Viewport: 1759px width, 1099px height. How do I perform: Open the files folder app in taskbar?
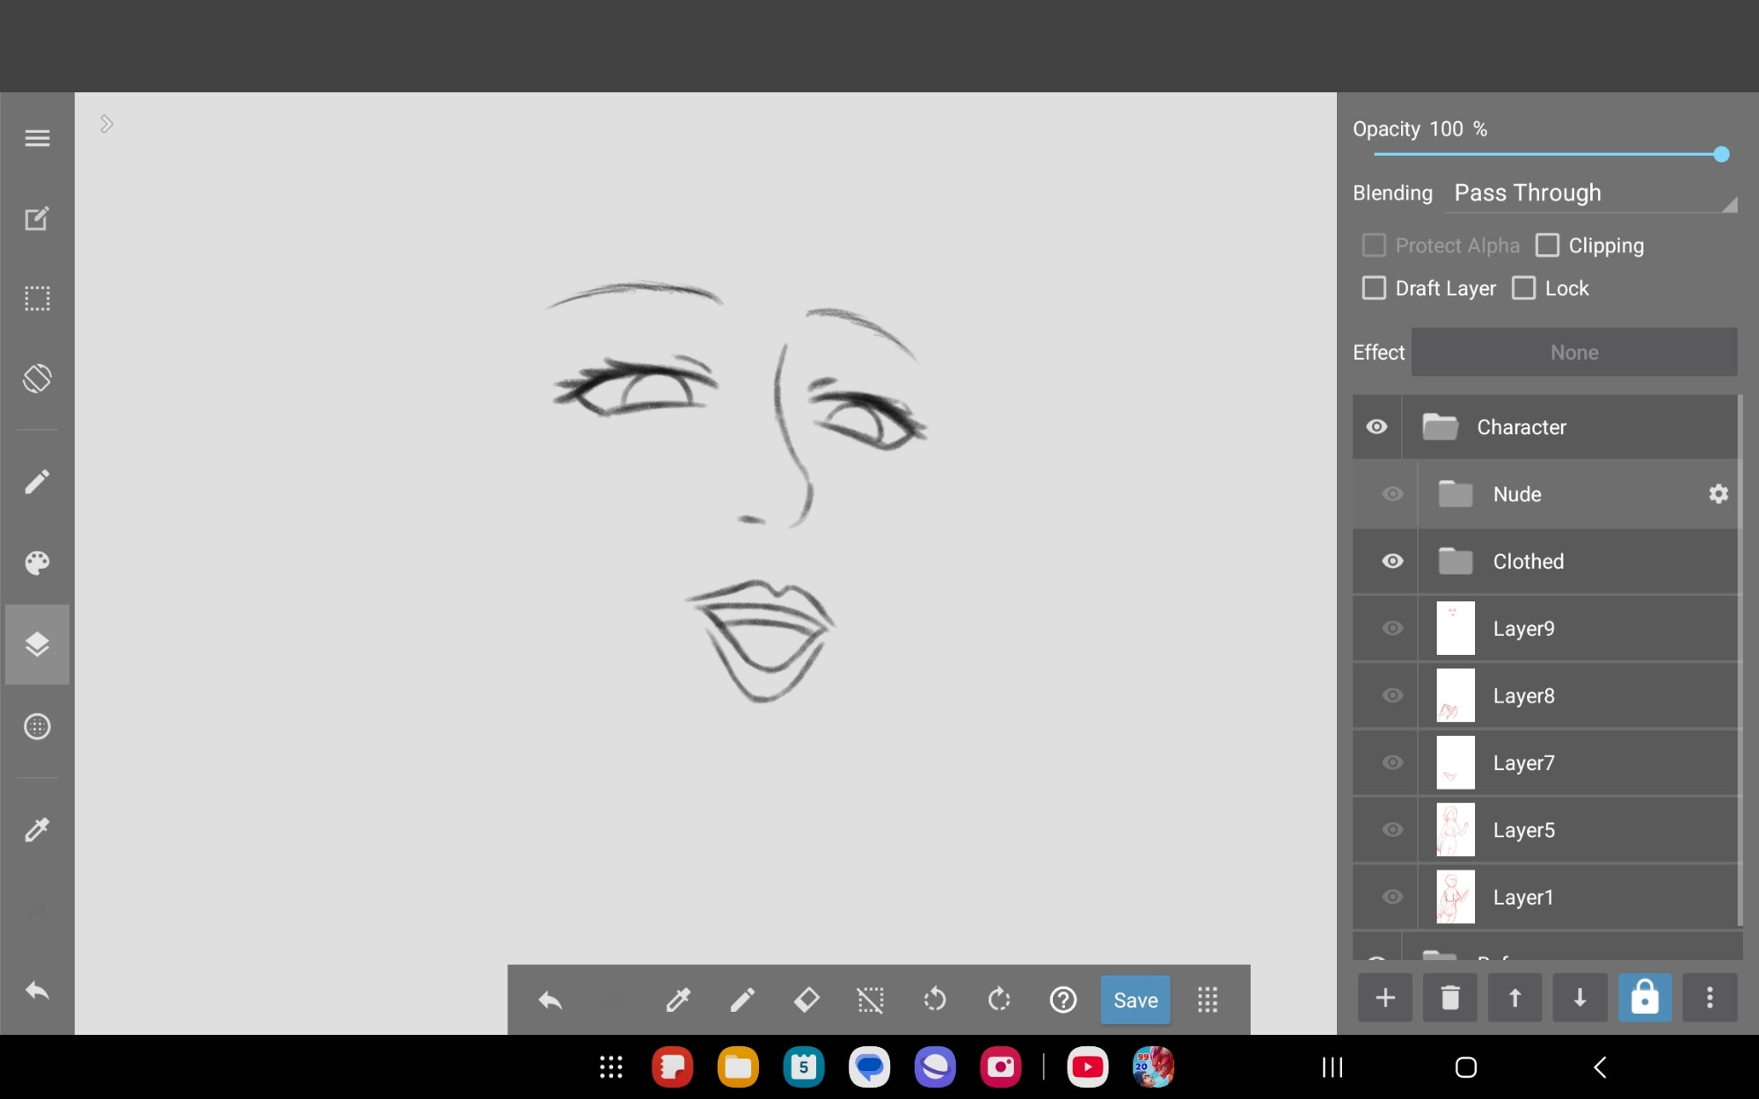coord(738,1067)
